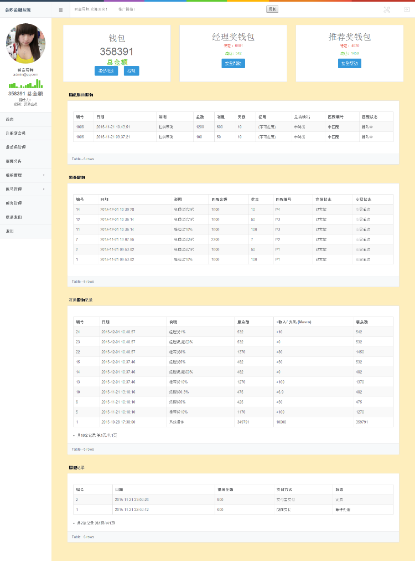
Task: Go to 激活码管理 in the sidebar
Action: tap(15, 147)
